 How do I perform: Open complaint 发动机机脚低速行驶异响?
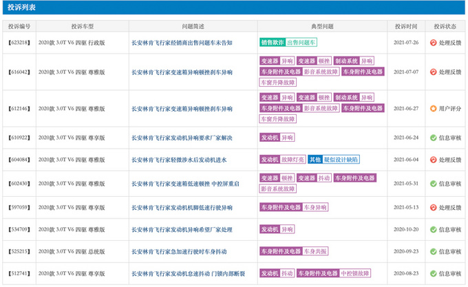click(182, 208)
